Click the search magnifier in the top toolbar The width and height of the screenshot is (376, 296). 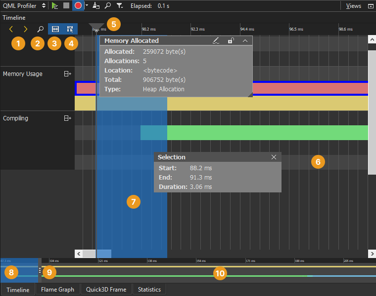pos(108,6)
